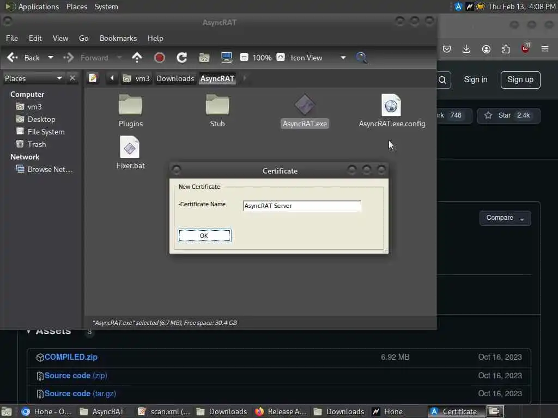Viewport: 558px width, 418px height.
Task: Select File System in Places sidebar
Action: coord(40,132)
